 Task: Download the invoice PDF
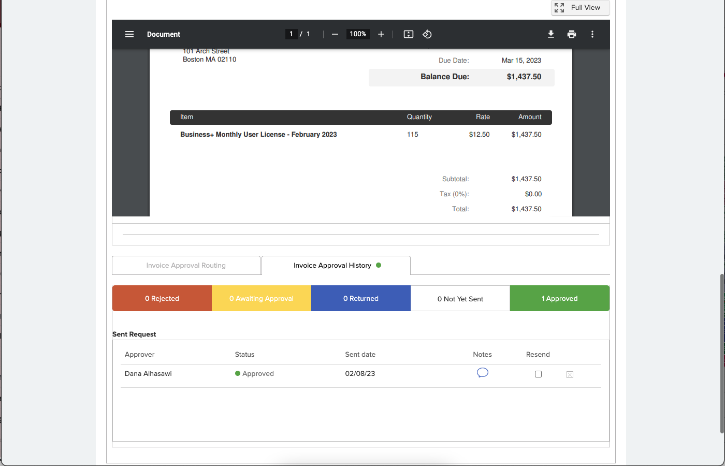(x=551, y=34)
